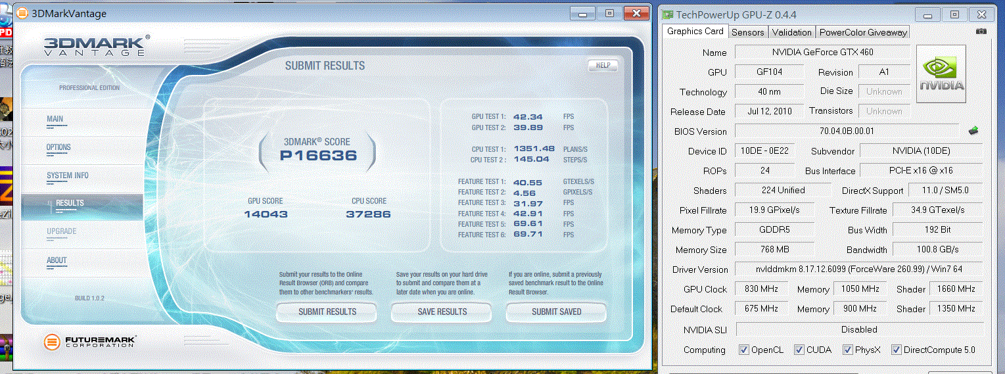
Task: Open ABOUT in 3DMark sidebar
Action: [x=57, y=260]
